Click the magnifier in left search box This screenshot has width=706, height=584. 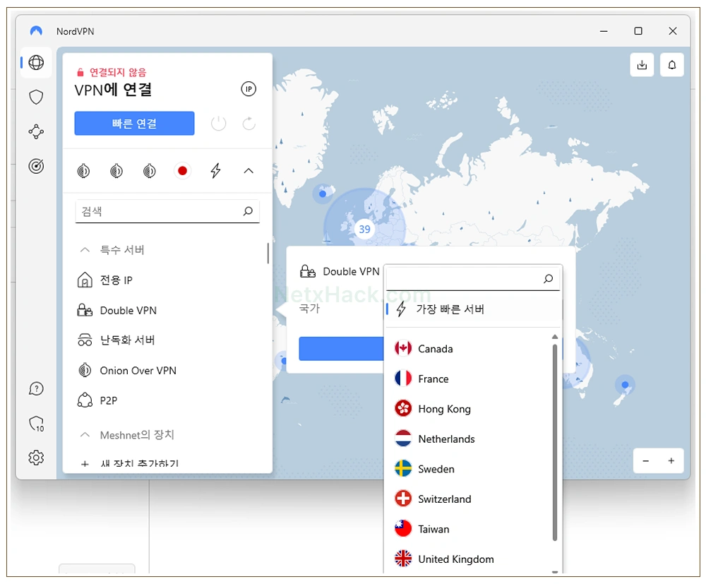coord(248,210)
